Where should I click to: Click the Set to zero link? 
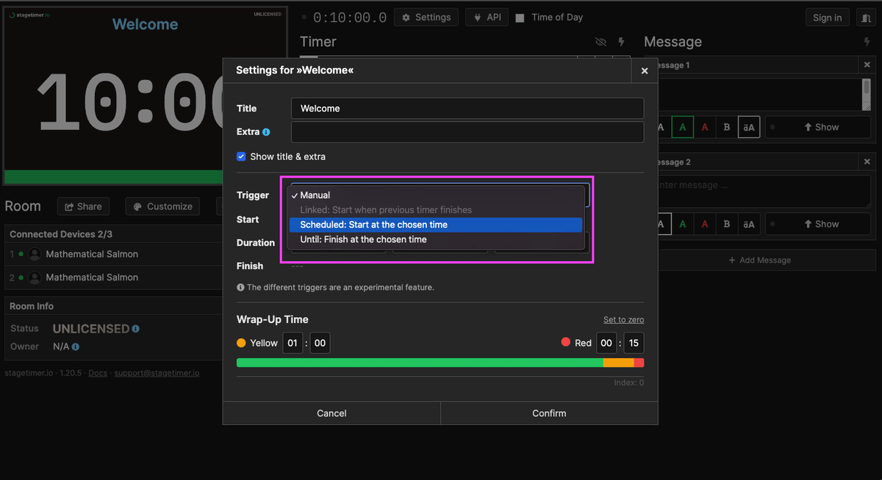pyautogui.click(x=623, y=319)
